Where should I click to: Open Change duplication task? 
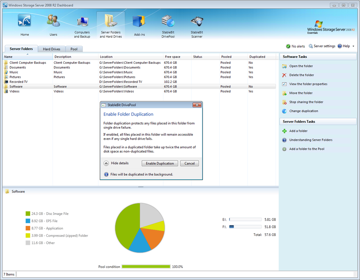(303, 111)
